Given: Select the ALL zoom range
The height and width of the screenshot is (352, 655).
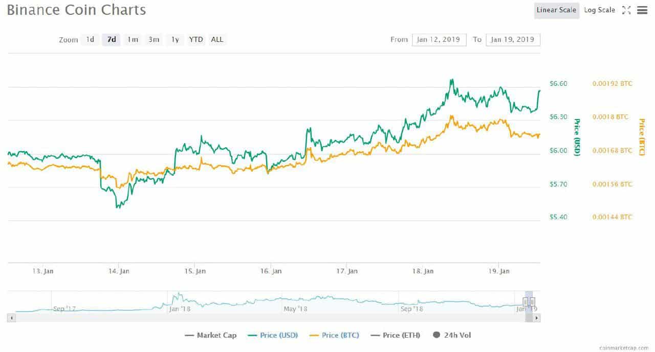Looking at the screenshot, I should pyautogui.click(x=217, y=39).
